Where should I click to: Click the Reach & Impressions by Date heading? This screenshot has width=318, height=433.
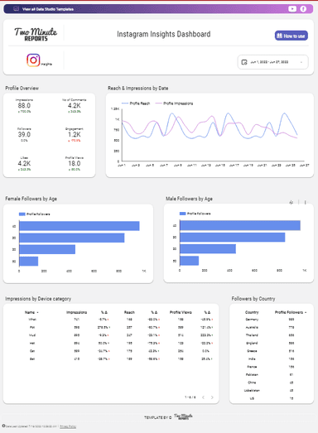[x=137, y=88]
